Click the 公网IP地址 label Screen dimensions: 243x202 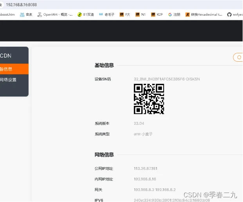click(104, 169)
